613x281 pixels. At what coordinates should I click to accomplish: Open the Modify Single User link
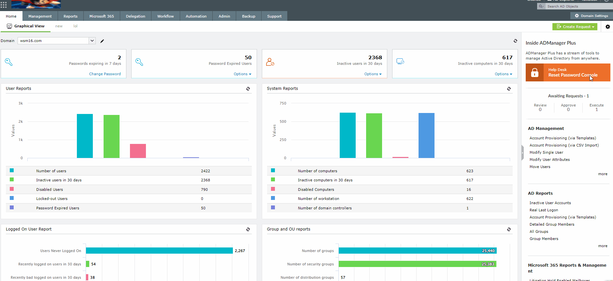tap(546, 152)
